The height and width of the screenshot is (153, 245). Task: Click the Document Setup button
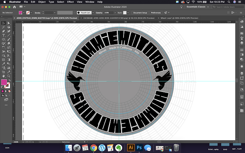click(x=140, y=13)
